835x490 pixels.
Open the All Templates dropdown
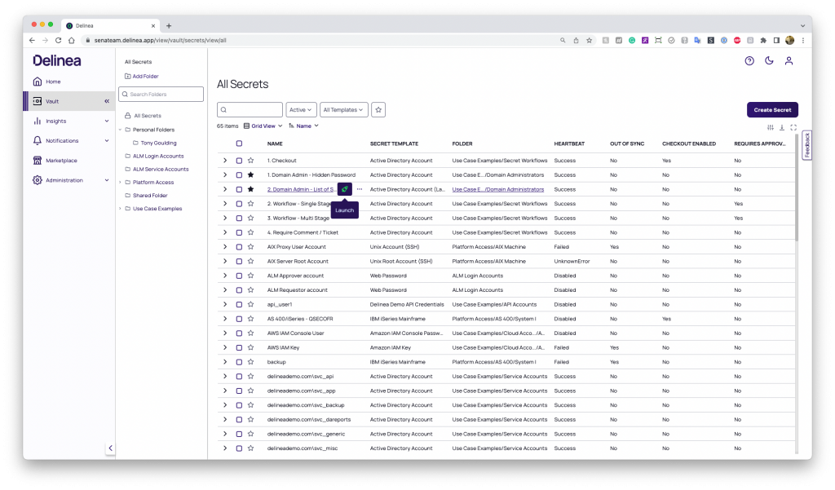(x=344, y=109)
